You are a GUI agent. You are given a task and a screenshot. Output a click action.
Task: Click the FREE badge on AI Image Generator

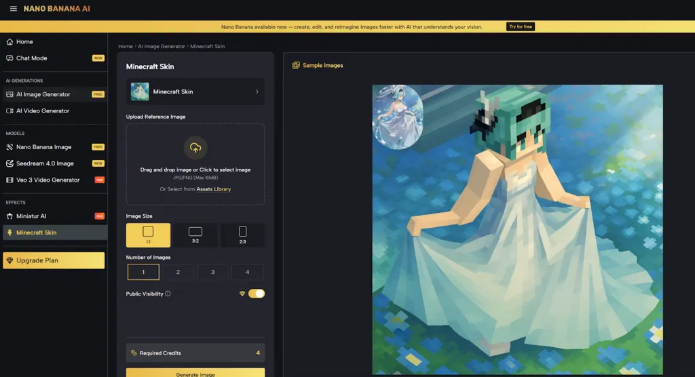click(98, 94)
